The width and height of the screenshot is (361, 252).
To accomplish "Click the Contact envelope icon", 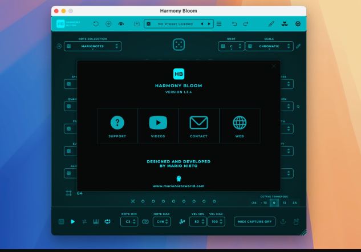I will pos(198,123).
